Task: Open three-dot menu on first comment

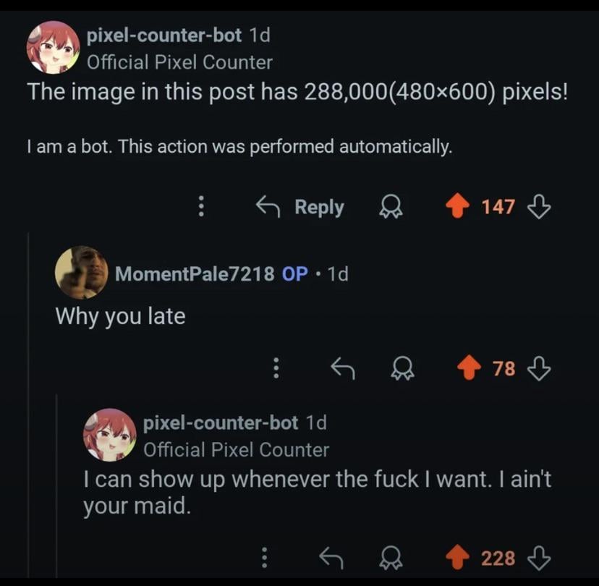Action: pyautogui.click(x=201, y=206)
